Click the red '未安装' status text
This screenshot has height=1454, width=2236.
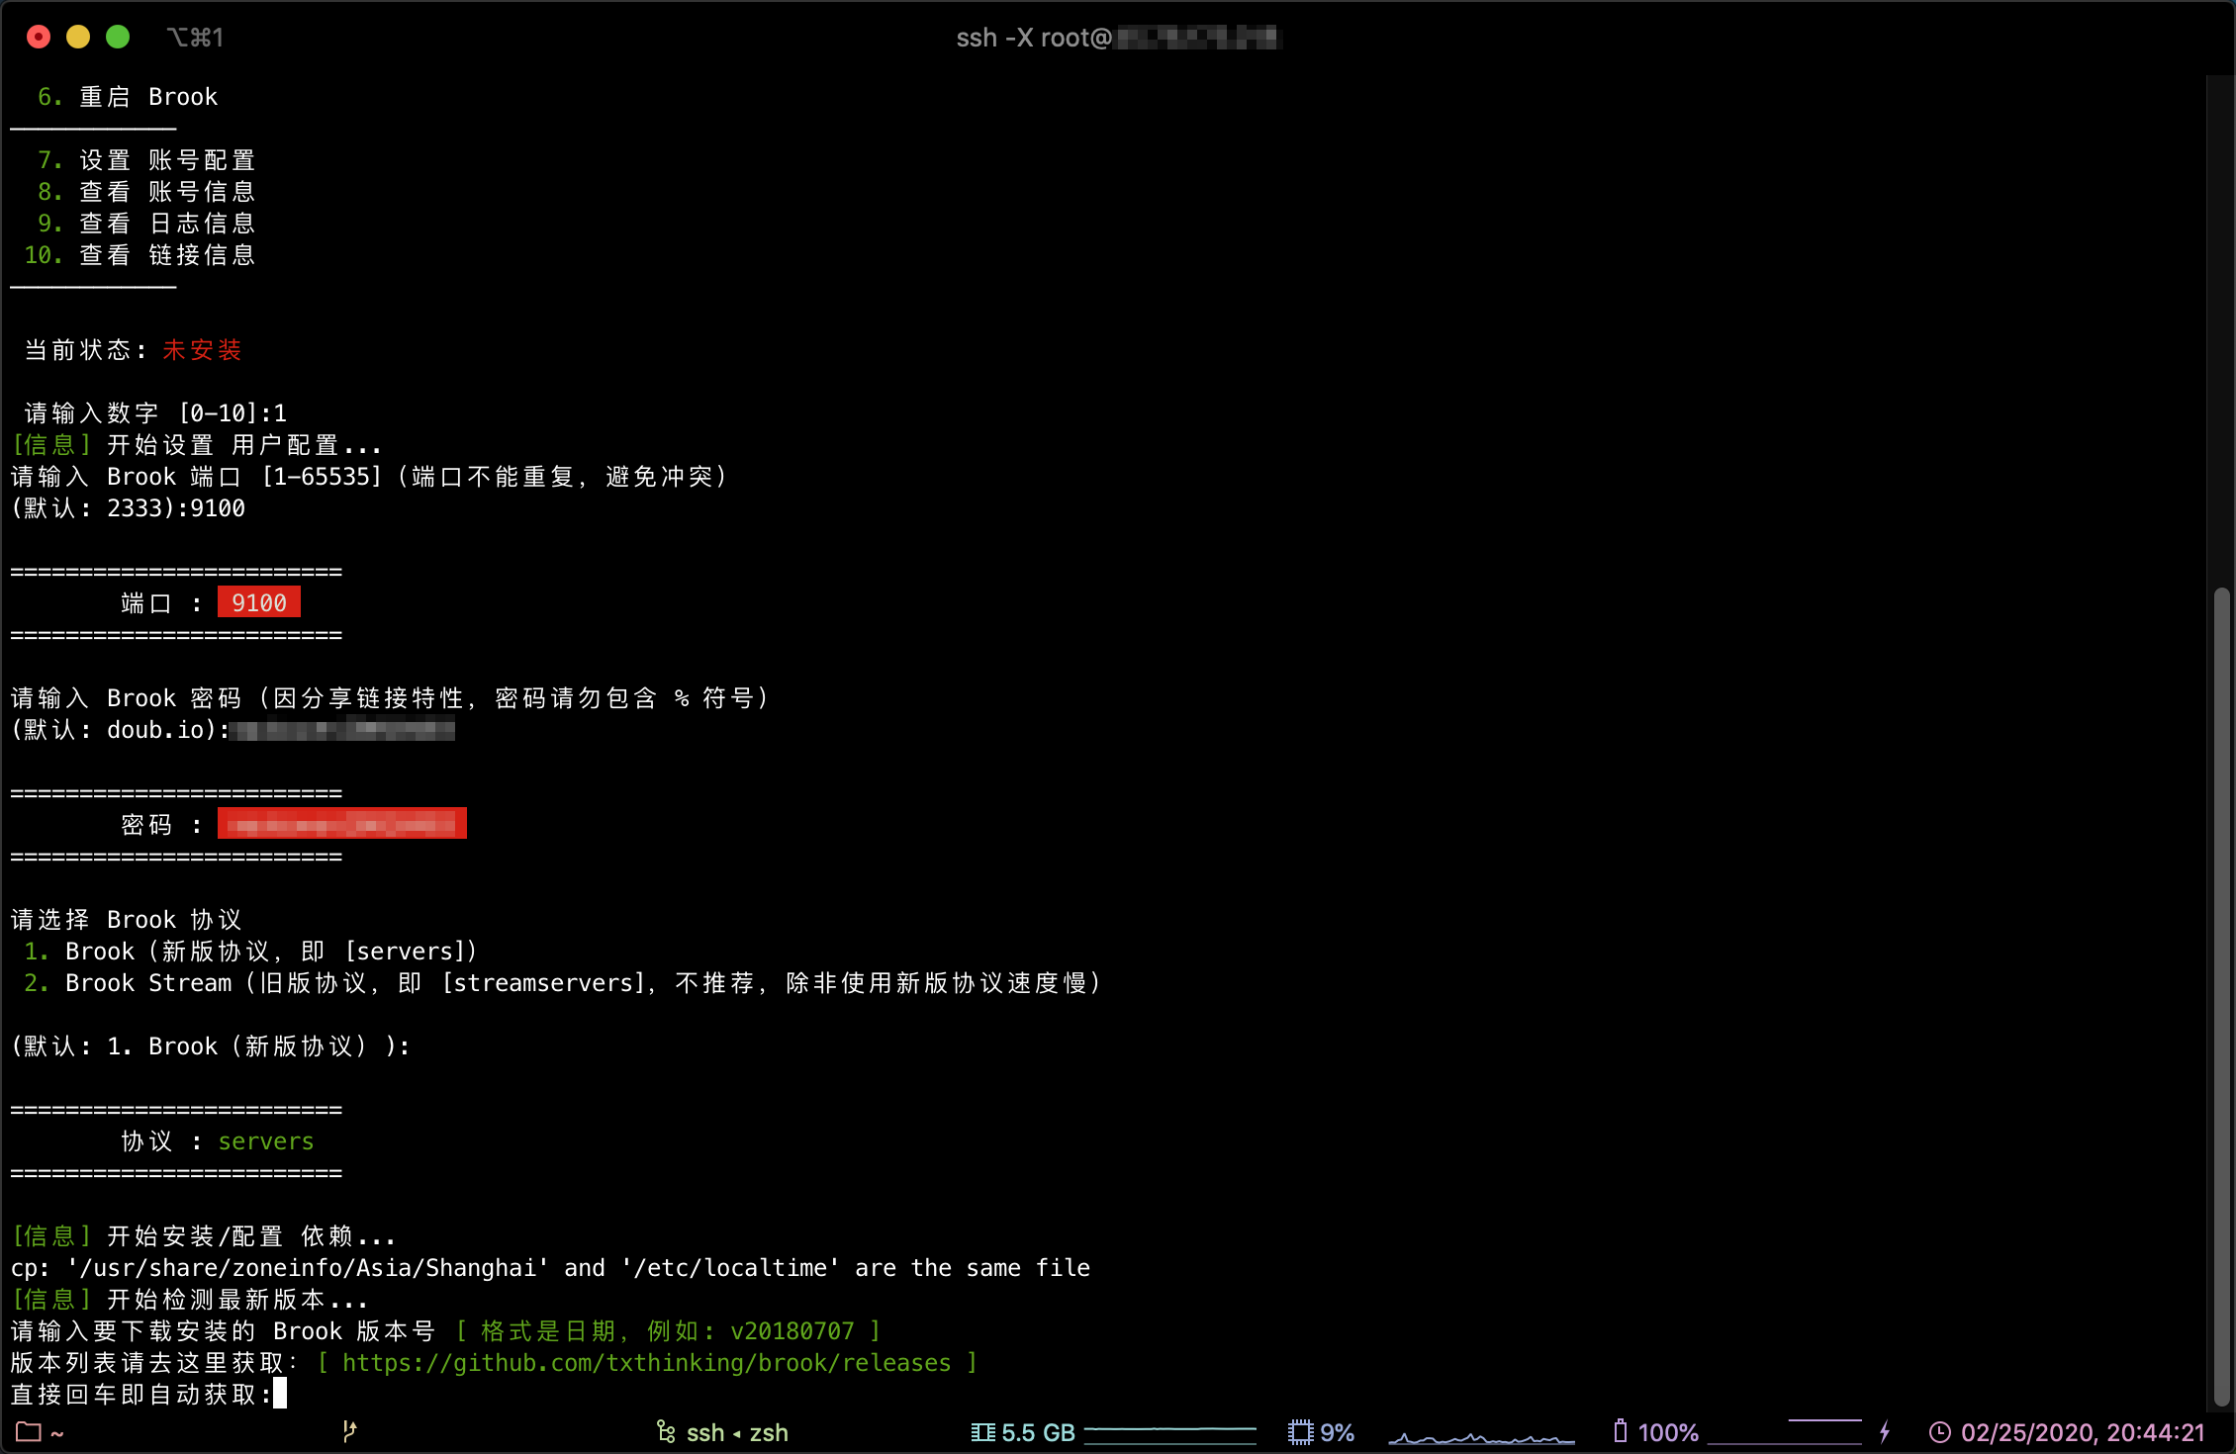coord(202,350)
